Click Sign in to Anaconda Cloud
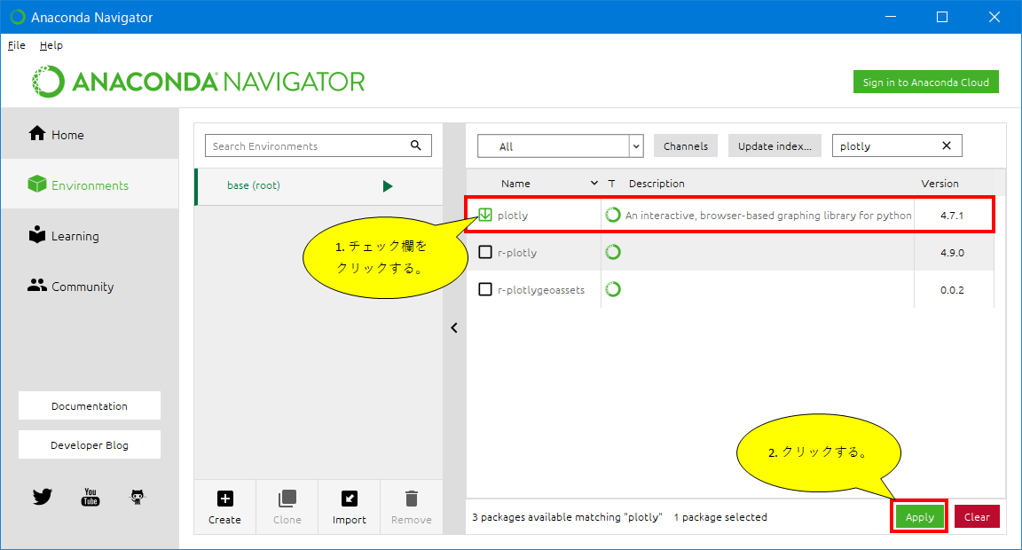1022x550 pixels. tap(926, 82)
